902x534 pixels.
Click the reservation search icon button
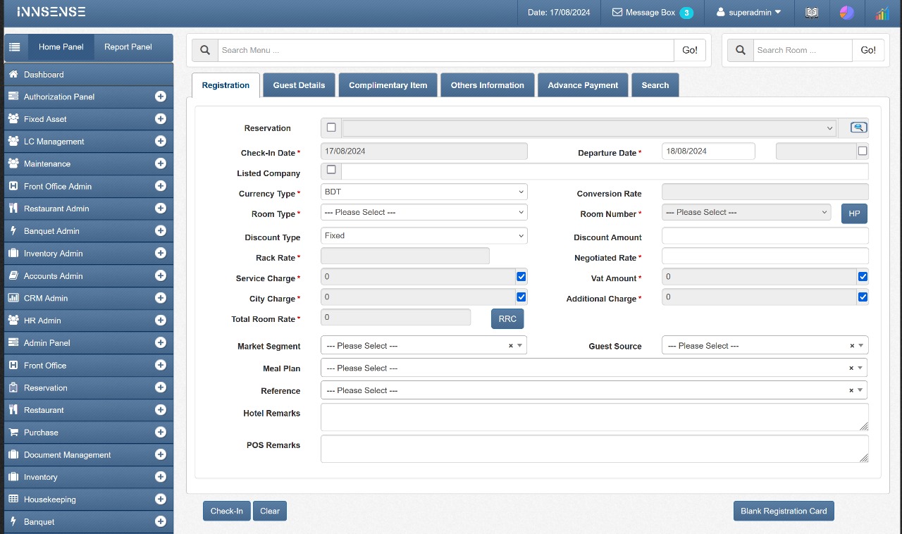tap(858, 128)
